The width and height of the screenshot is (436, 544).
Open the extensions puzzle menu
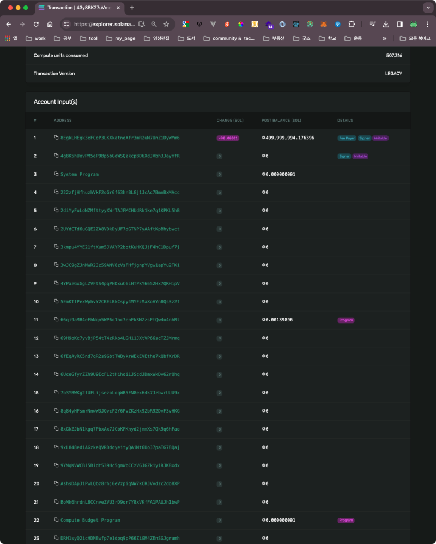tap(352, 24)
